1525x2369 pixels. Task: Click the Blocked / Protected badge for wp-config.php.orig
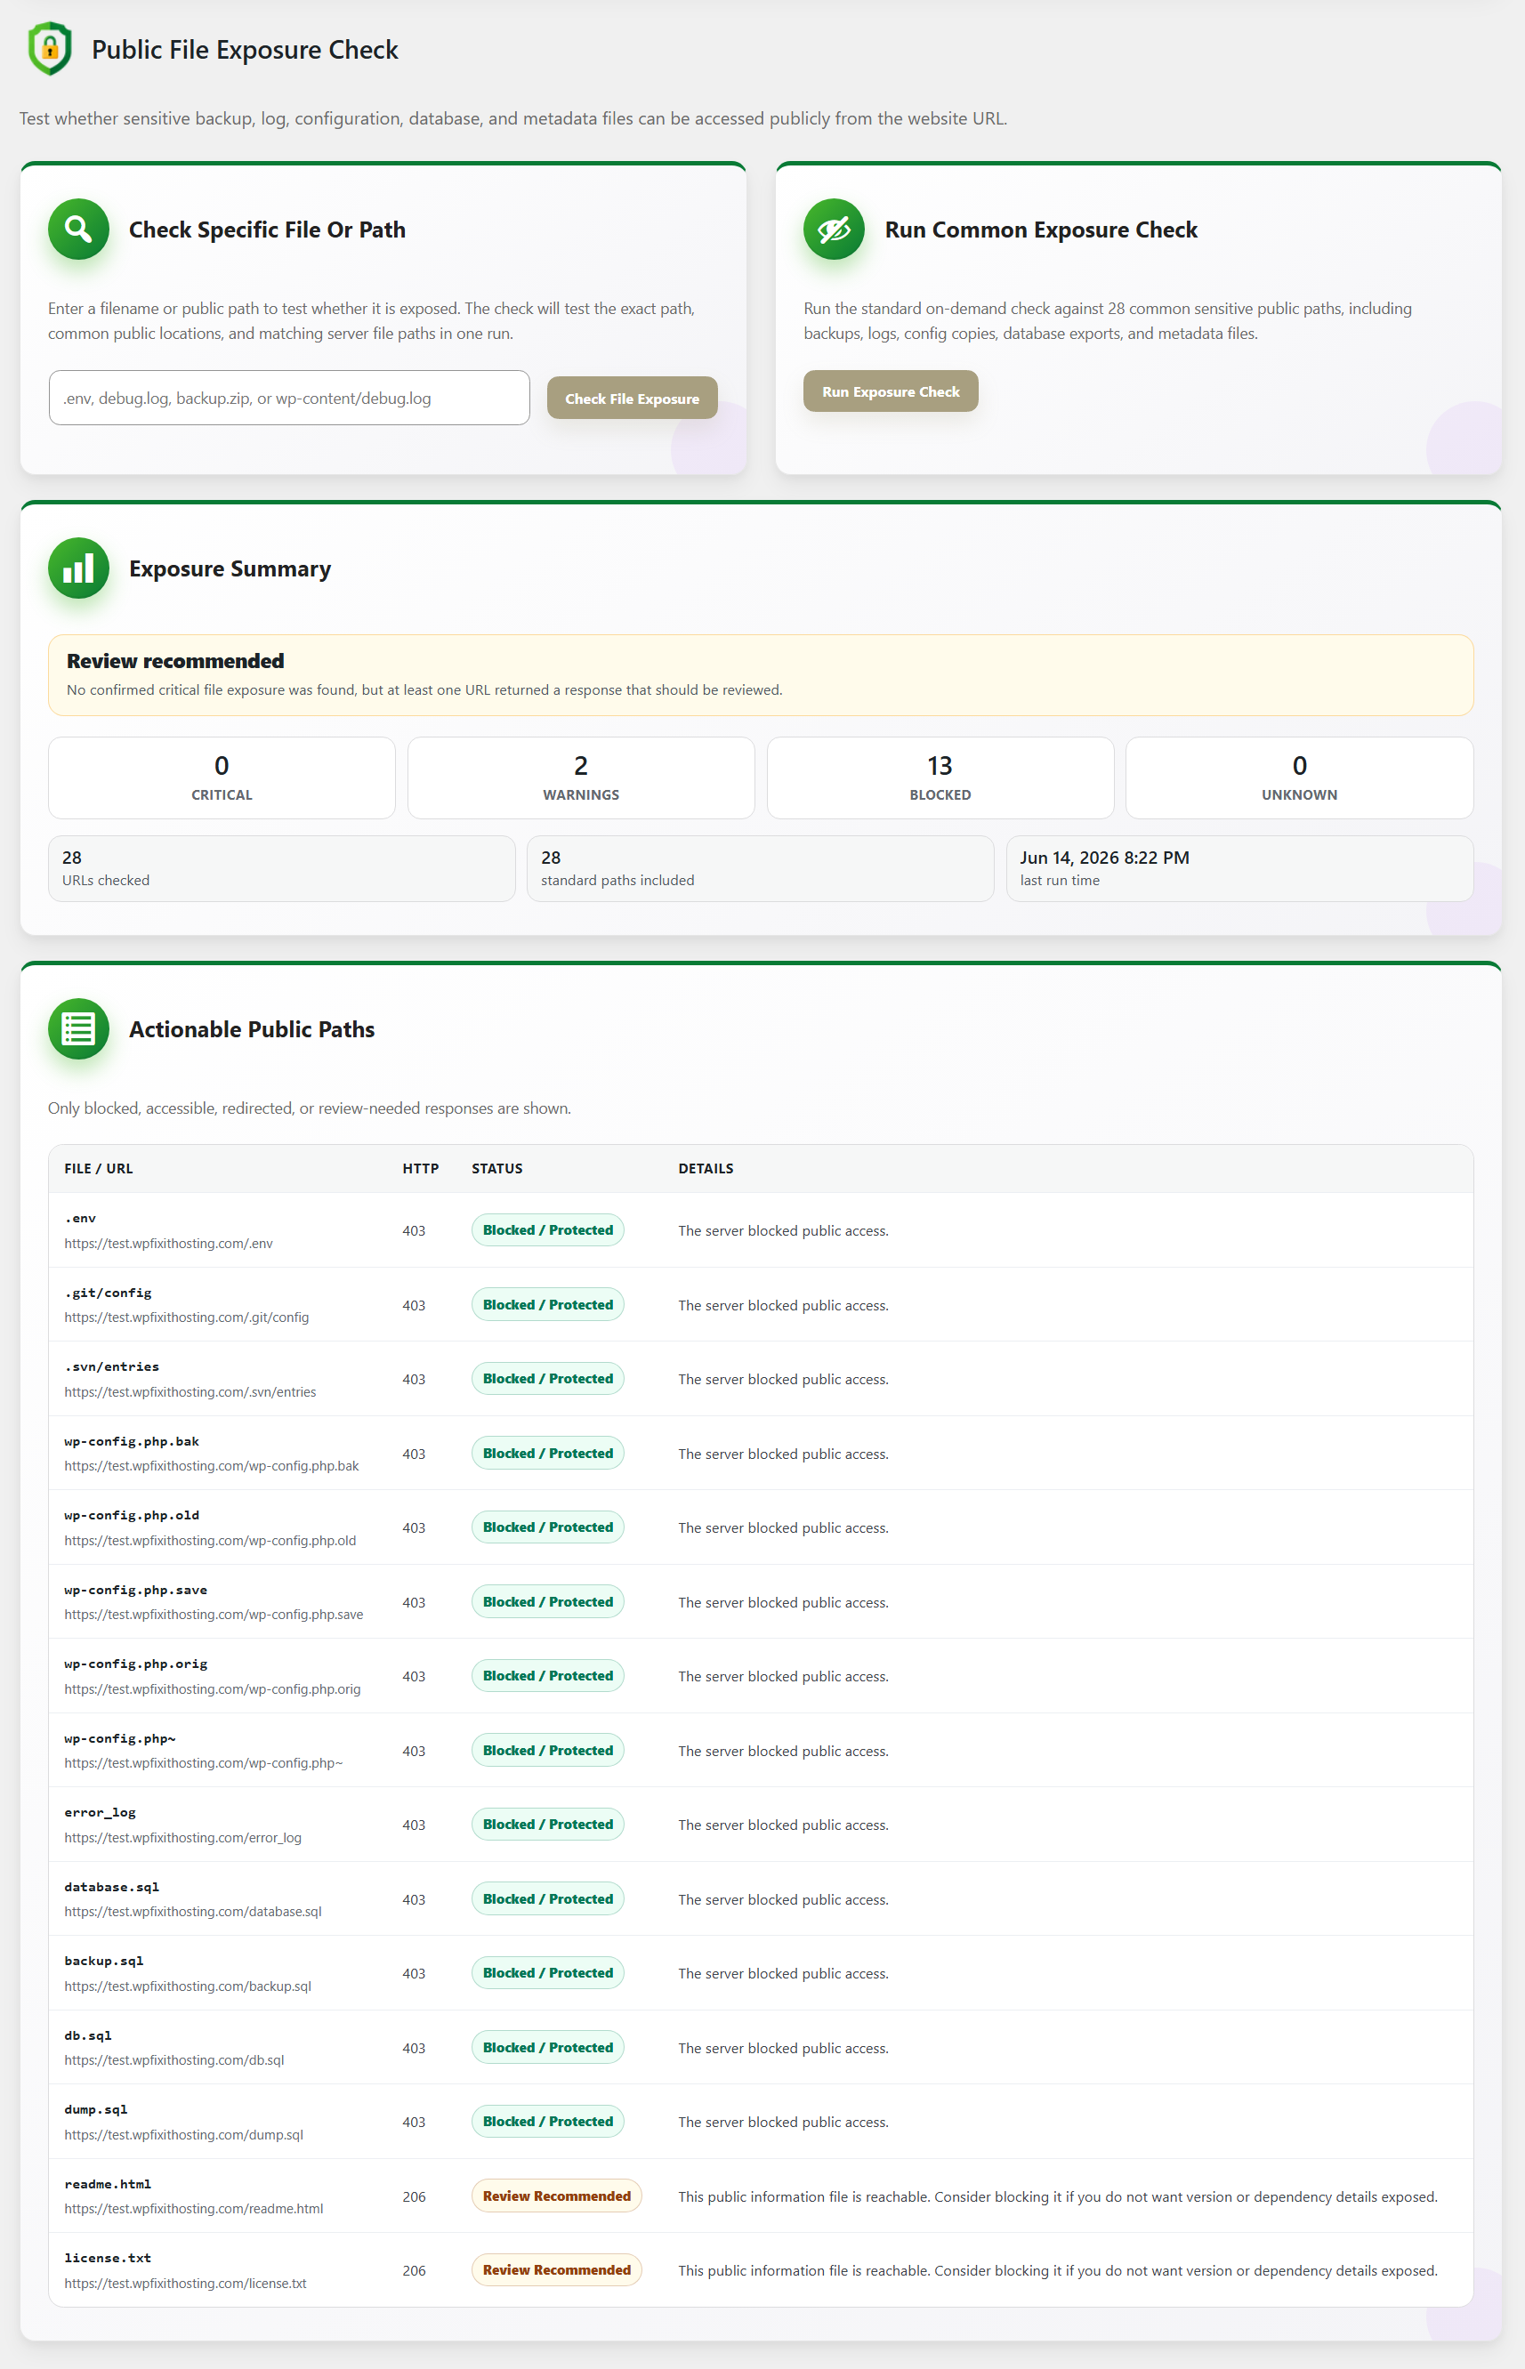547,1675
